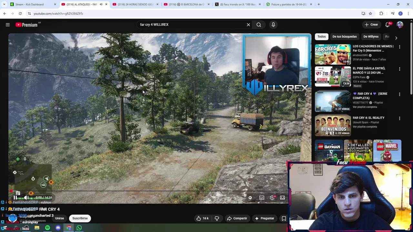Viewport: 413px width, 232px height.
Task: View site information icon in address bar
Action: [x=29, y=14]
